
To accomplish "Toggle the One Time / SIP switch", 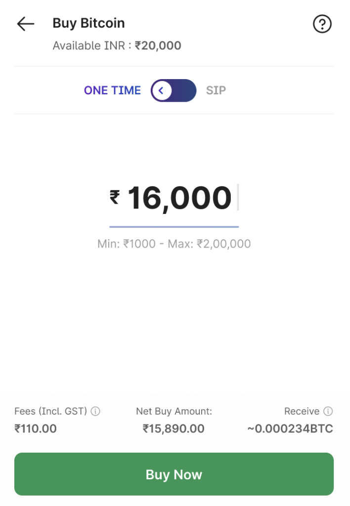I will [x=174, y=90].
